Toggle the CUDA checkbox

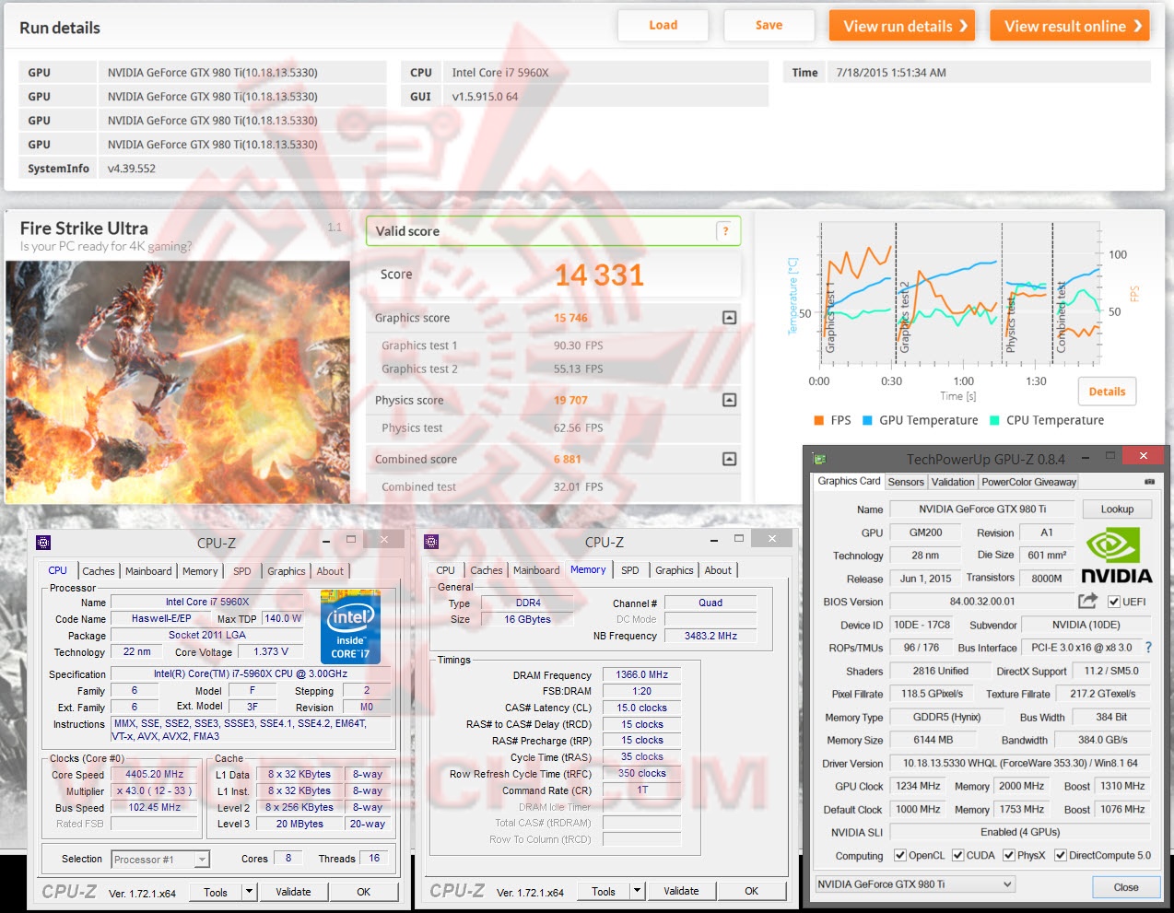[957, 855]
